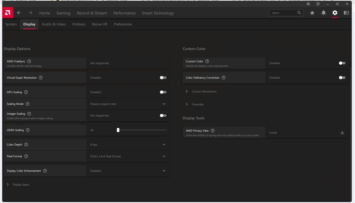Click the help icon beside Color Depth
The image size is (355, 203).
pos(26,145)
